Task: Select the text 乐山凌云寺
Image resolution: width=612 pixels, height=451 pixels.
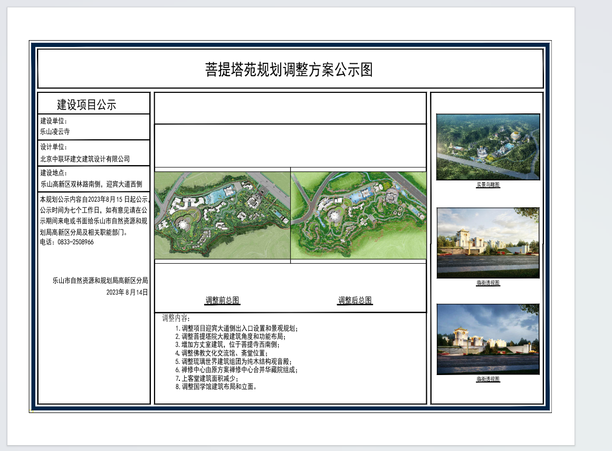Action: pyautogui.click(x=55, y=132)
